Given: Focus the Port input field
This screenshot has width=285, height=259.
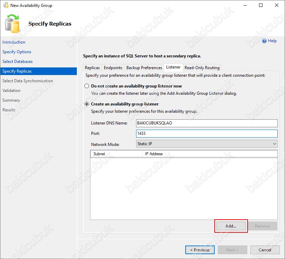Looking at the screenshot, I should [x=207, y=133].
